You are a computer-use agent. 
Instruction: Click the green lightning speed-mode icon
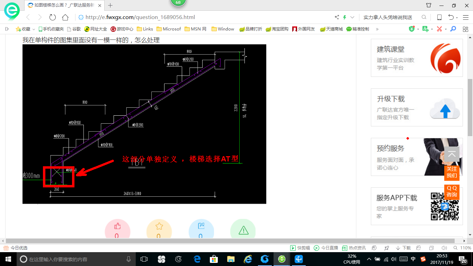(x=345, y=17)
